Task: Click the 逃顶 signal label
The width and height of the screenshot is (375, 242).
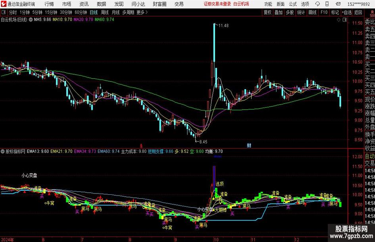Action: coord(220,184)
